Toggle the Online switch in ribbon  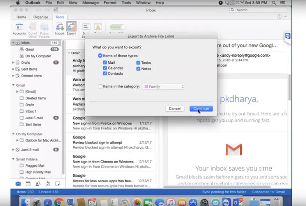[x=117, y=27]
